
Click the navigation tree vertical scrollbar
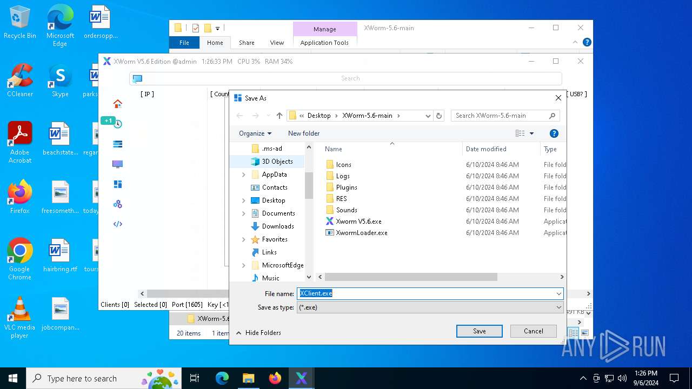tap(309, 185)
